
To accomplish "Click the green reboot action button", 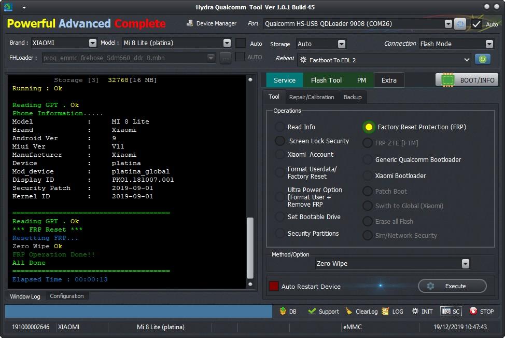I will pyautogui.click(x=483, y=59).
